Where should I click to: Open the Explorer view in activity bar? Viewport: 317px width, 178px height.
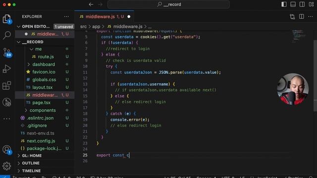7,19
